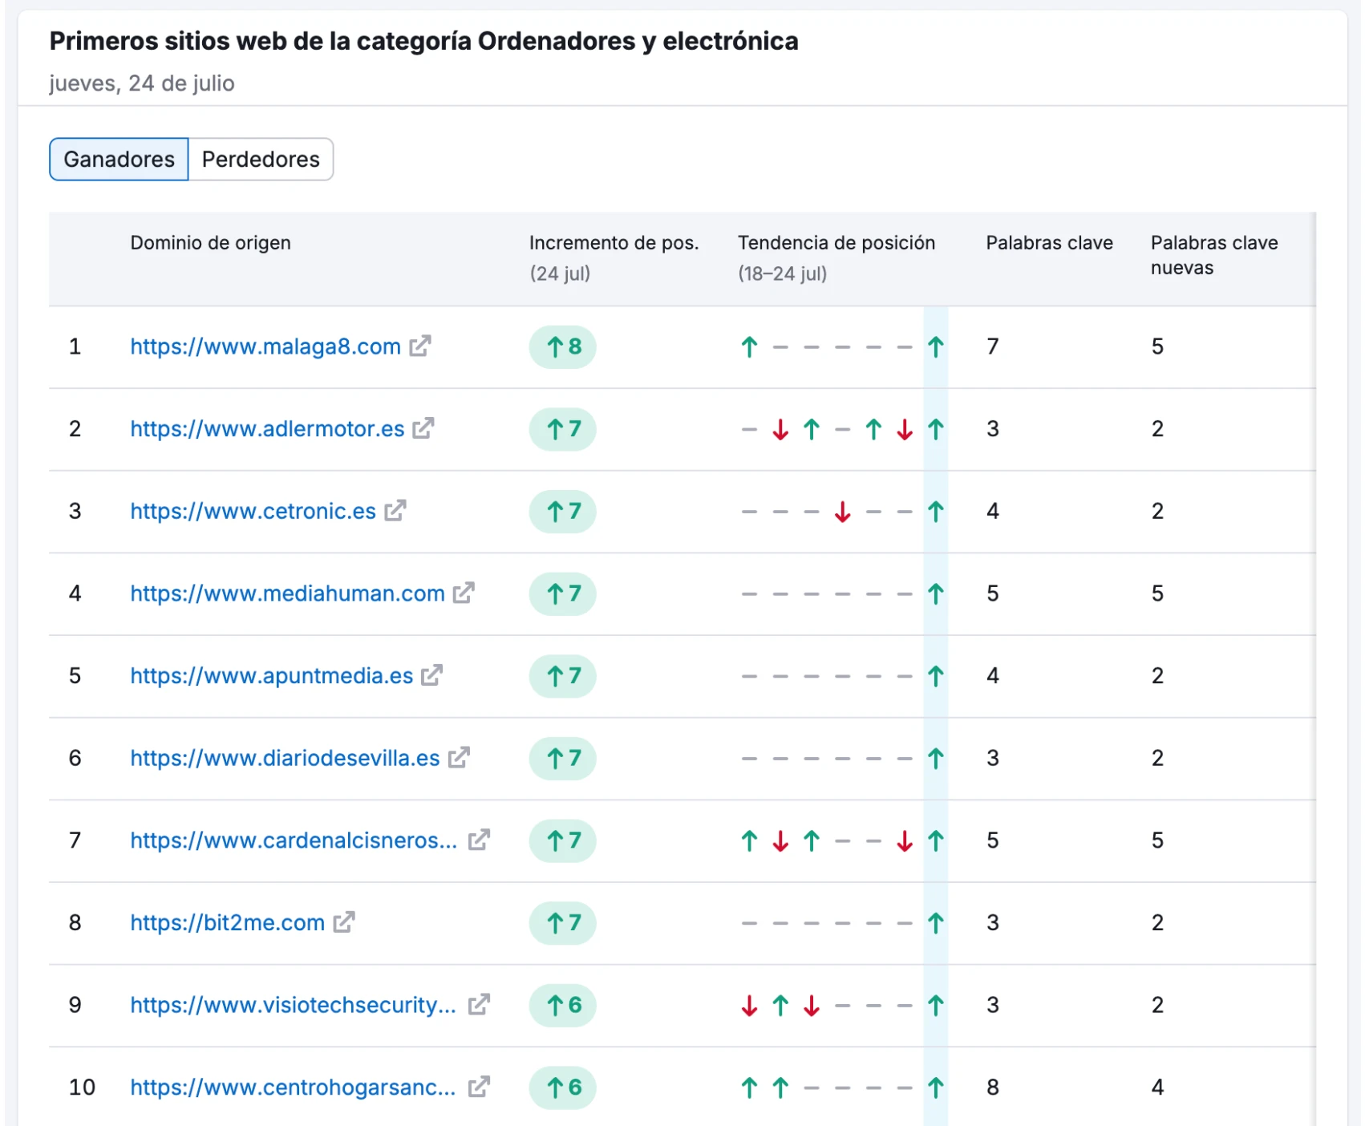
Task: Click the Incremento de pos. column header
Action: tap(614, 243)
